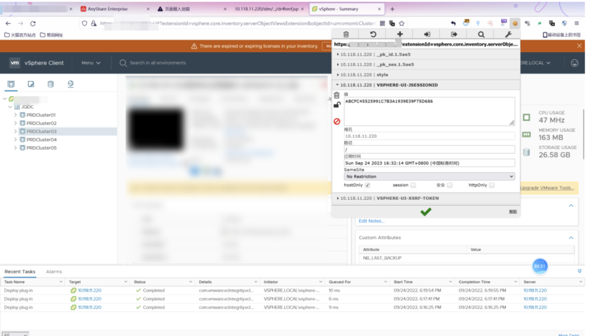
Task: Click the cookie editor extension icon in toolbar
Action: pyautogui.click(x=515, y=23)
